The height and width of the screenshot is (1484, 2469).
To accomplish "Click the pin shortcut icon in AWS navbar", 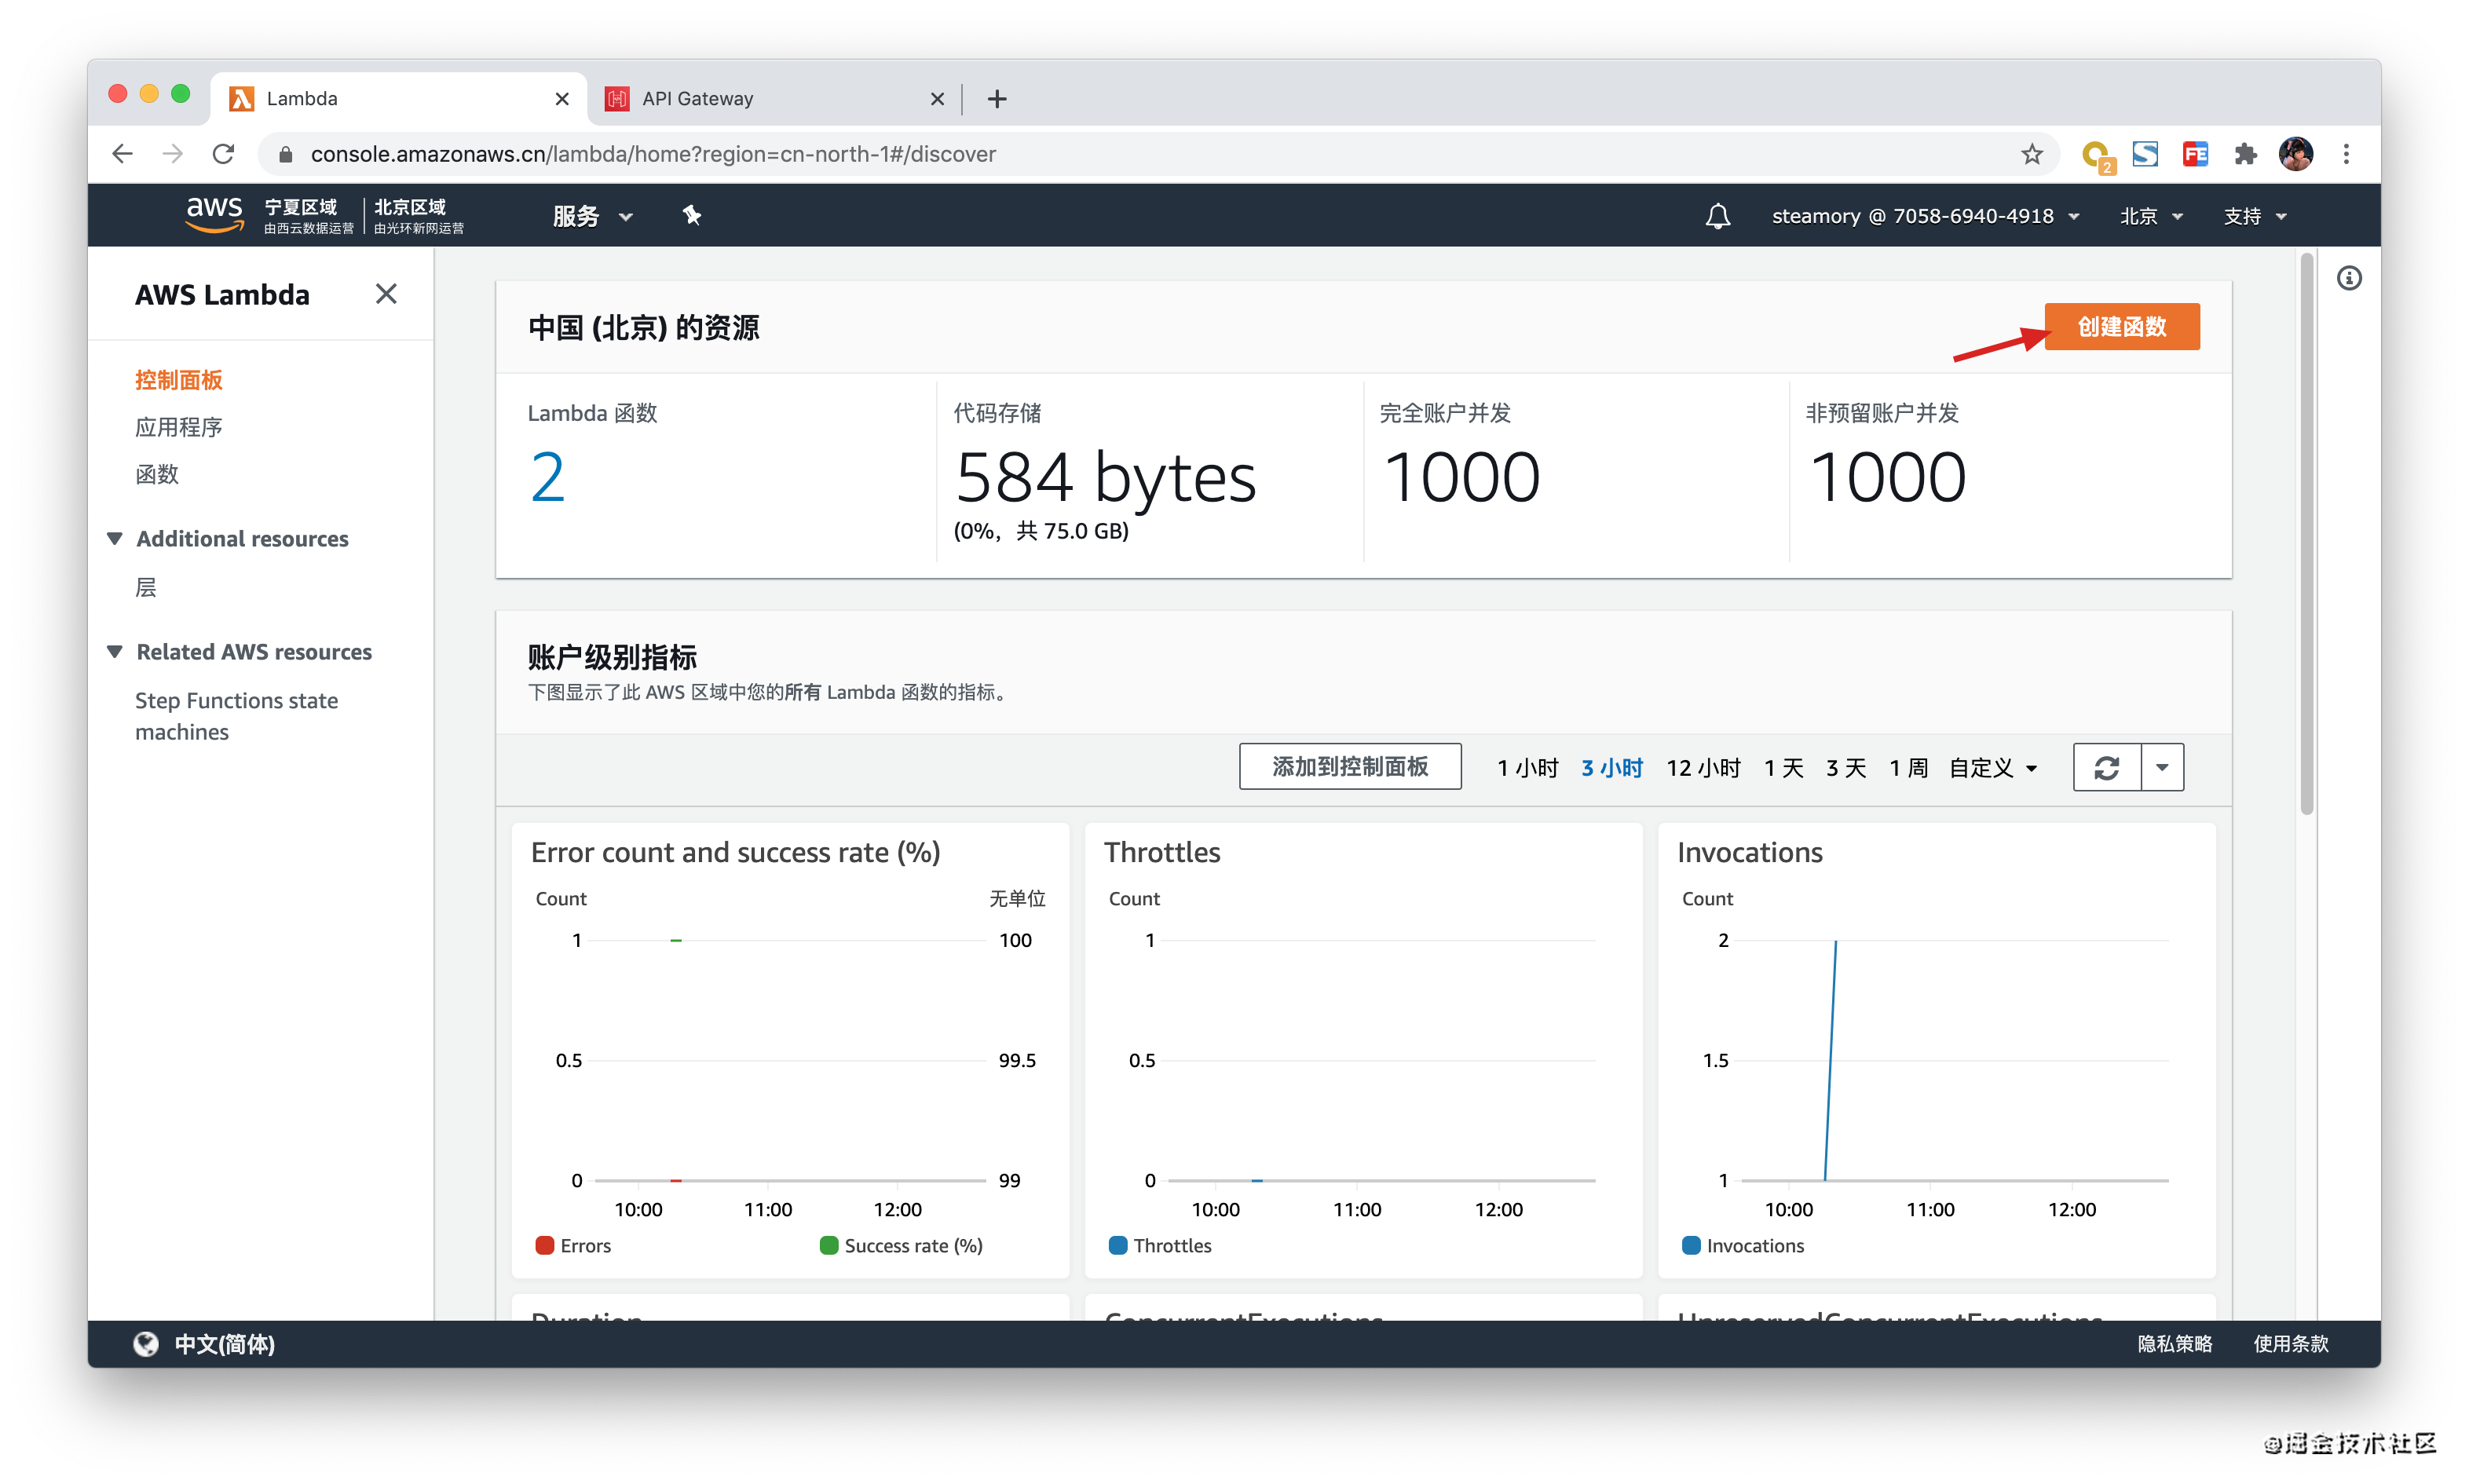I will 691,216.
